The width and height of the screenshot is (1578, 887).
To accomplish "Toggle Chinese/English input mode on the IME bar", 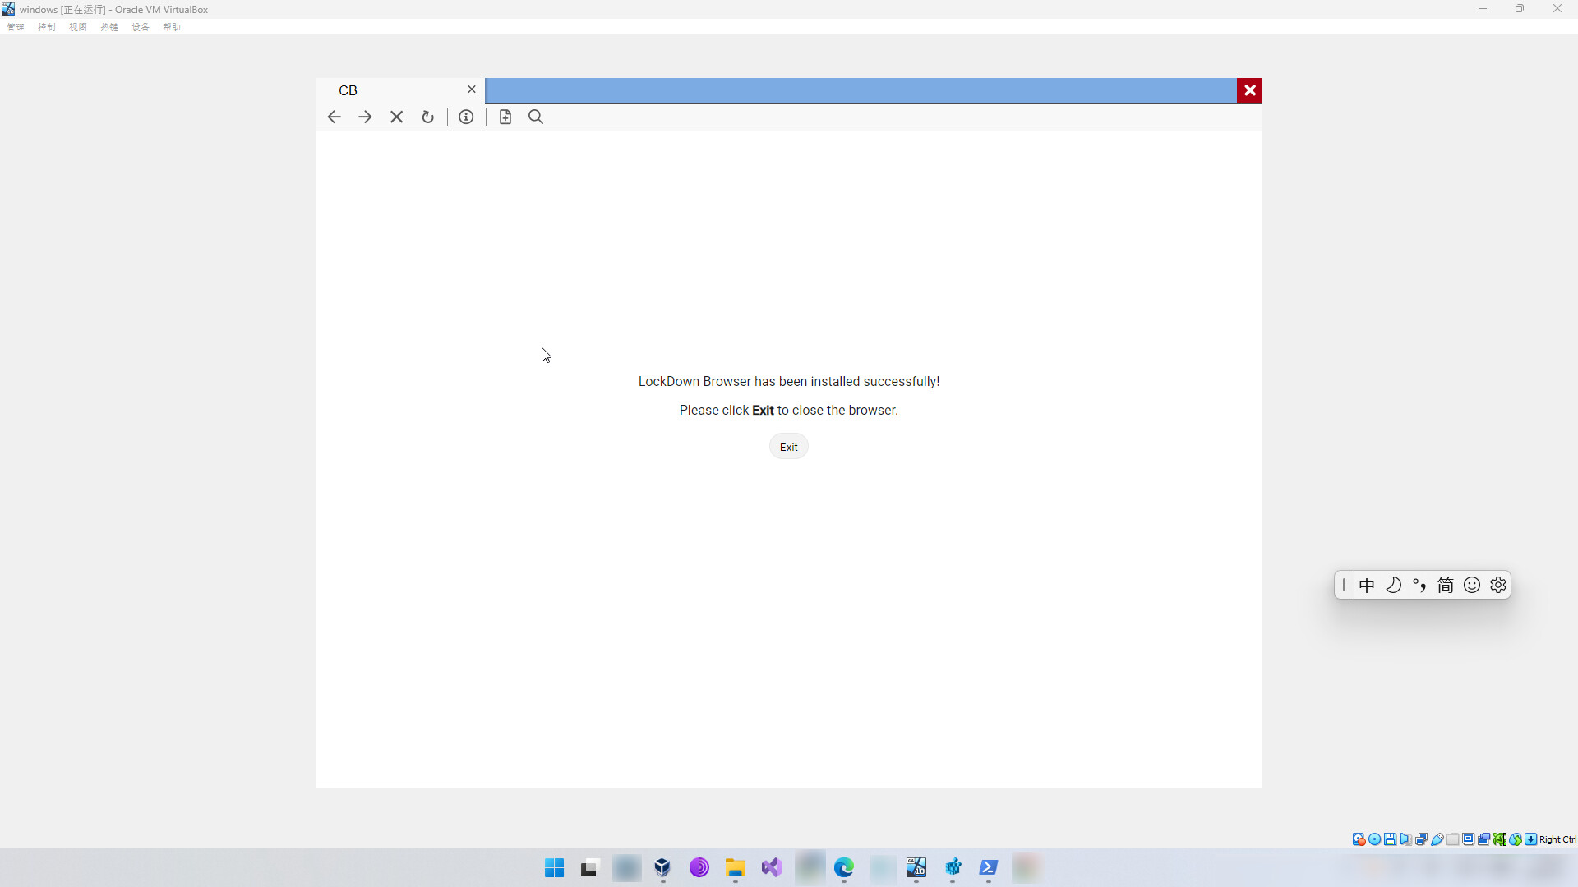I will [x=1367, y=585].
